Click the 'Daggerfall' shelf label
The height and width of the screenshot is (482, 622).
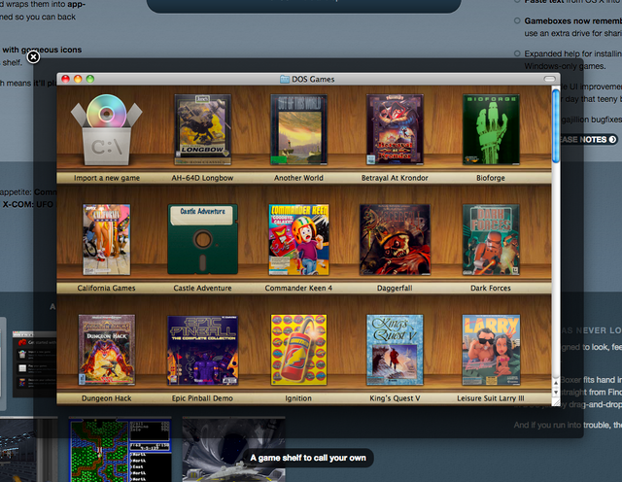point(395,288)
